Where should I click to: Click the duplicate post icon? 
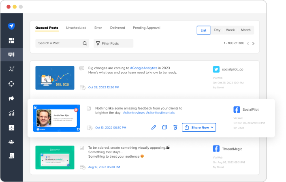(164, 127)
